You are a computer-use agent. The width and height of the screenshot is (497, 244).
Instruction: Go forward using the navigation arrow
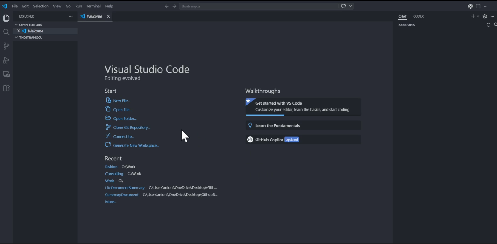tap(174, 6)
